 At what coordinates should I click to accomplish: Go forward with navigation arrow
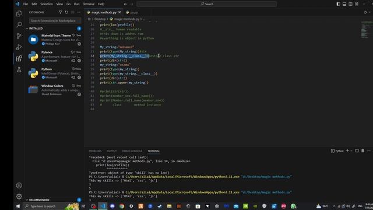(x=132, y=4)
